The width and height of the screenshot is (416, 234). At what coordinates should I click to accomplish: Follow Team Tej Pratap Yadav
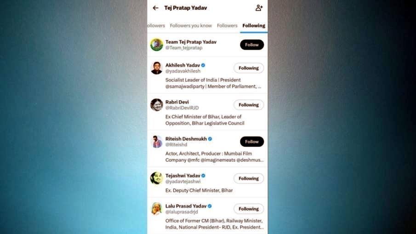point(252,45)
